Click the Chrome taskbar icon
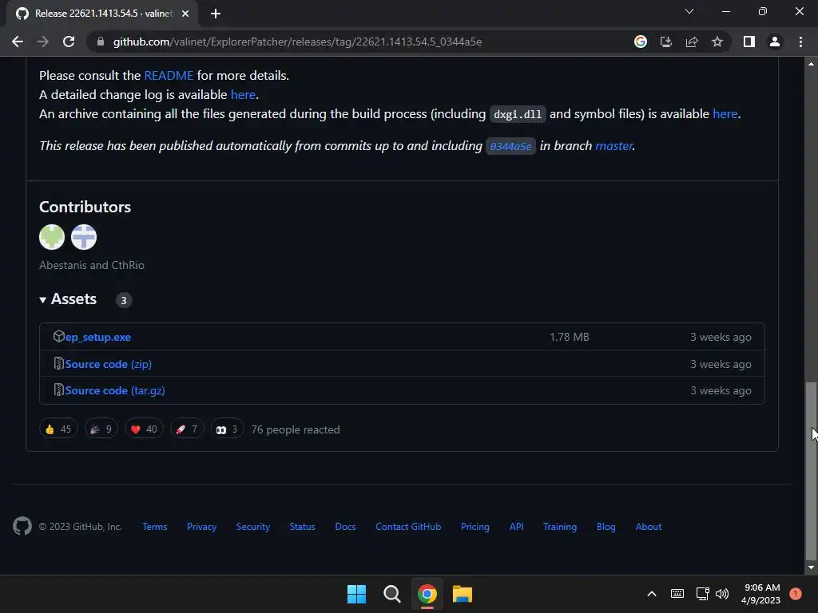818x613 pixels. [x=427, y=594]
